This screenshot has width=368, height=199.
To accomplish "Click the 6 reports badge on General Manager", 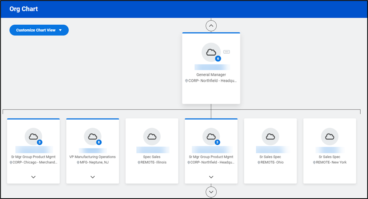I will click(x=218, y=59).
